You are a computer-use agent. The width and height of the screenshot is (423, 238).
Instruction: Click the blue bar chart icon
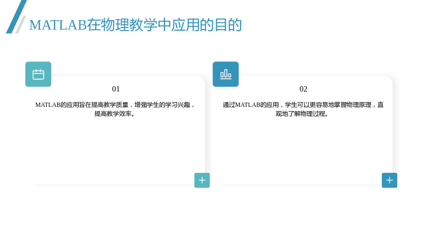[226, 74]
